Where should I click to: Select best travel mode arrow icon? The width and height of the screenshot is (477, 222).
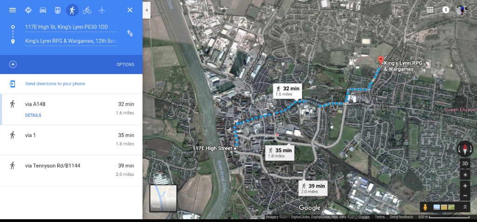(28, 10)
